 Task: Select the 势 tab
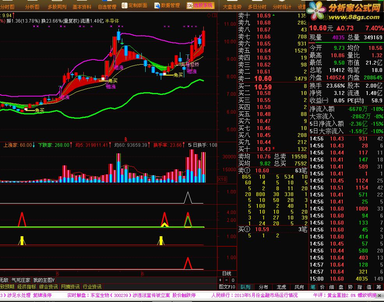click(350, 287)
